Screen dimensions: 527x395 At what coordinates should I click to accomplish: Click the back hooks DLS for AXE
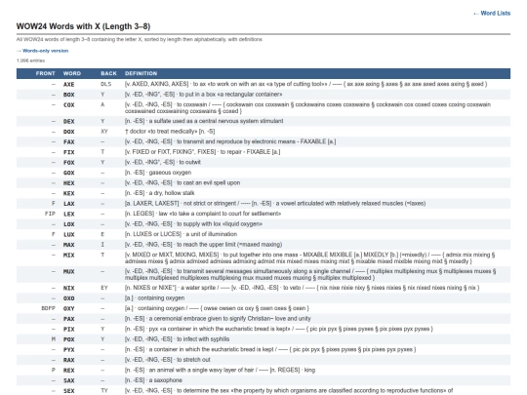[105, 84]
